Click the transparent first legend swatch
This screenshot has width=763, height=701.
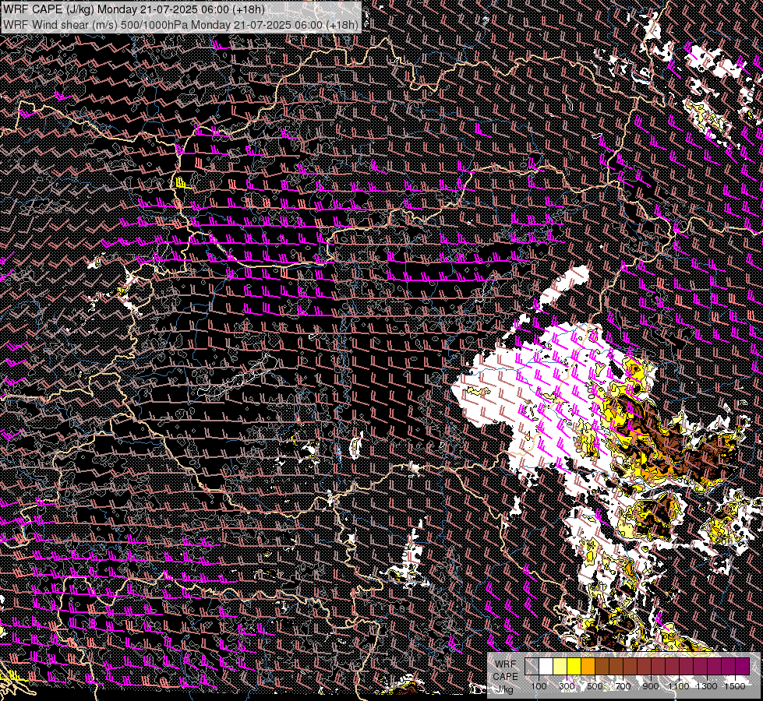[532, 666]
